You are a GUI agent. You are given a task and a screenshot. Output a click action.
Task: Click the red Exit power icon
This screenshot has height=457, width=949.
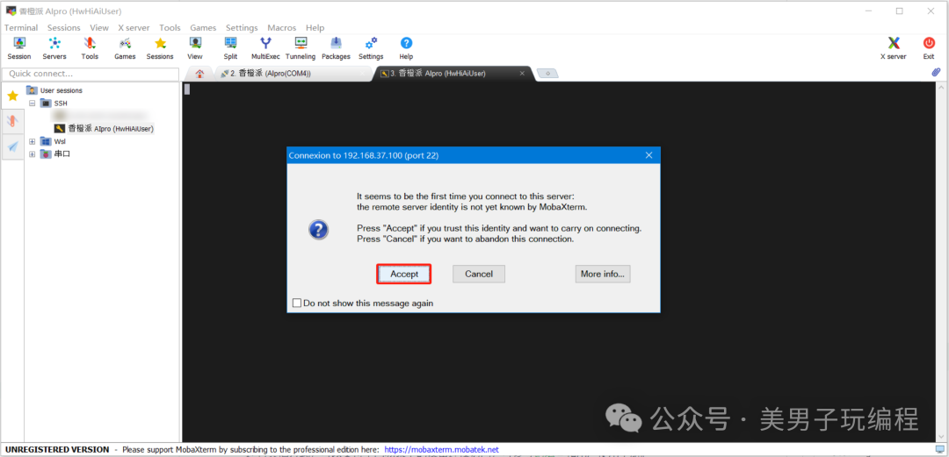pos(929,47)
